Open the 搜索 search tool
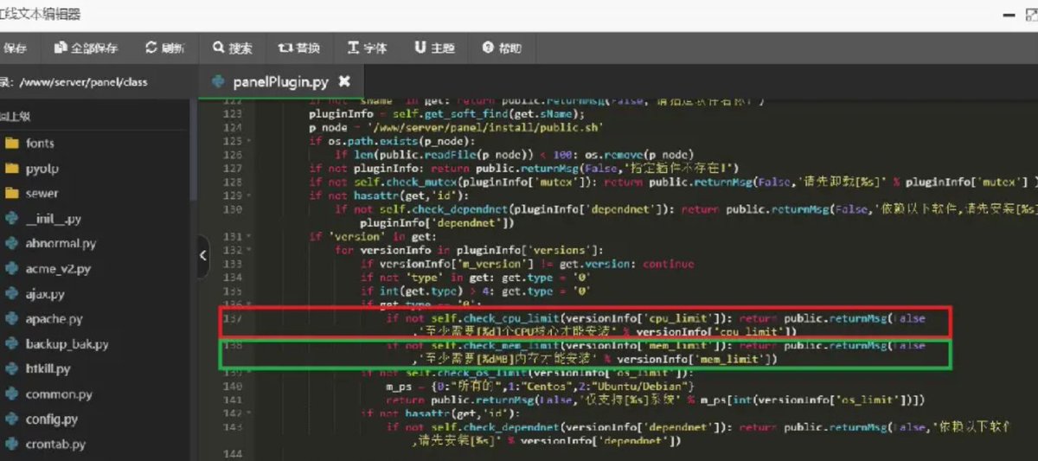 pyautogui.click(x=233, y=48)
